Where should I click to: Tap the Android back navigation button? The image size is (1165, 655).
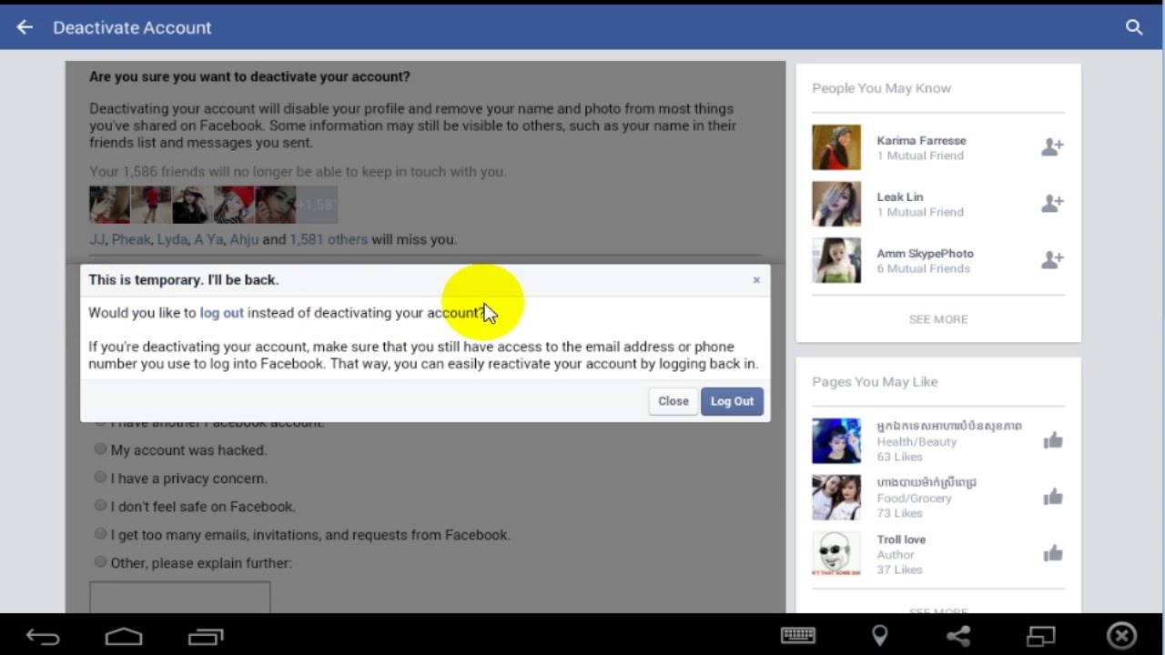[42, 636]
